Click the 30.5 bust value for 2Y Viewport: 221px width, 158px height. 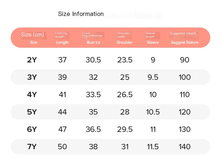coord(93,60)
